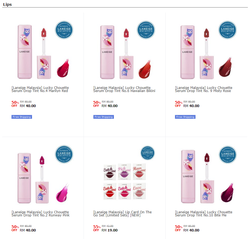Open Lip Card On The Go Set link

coord(123,214)
